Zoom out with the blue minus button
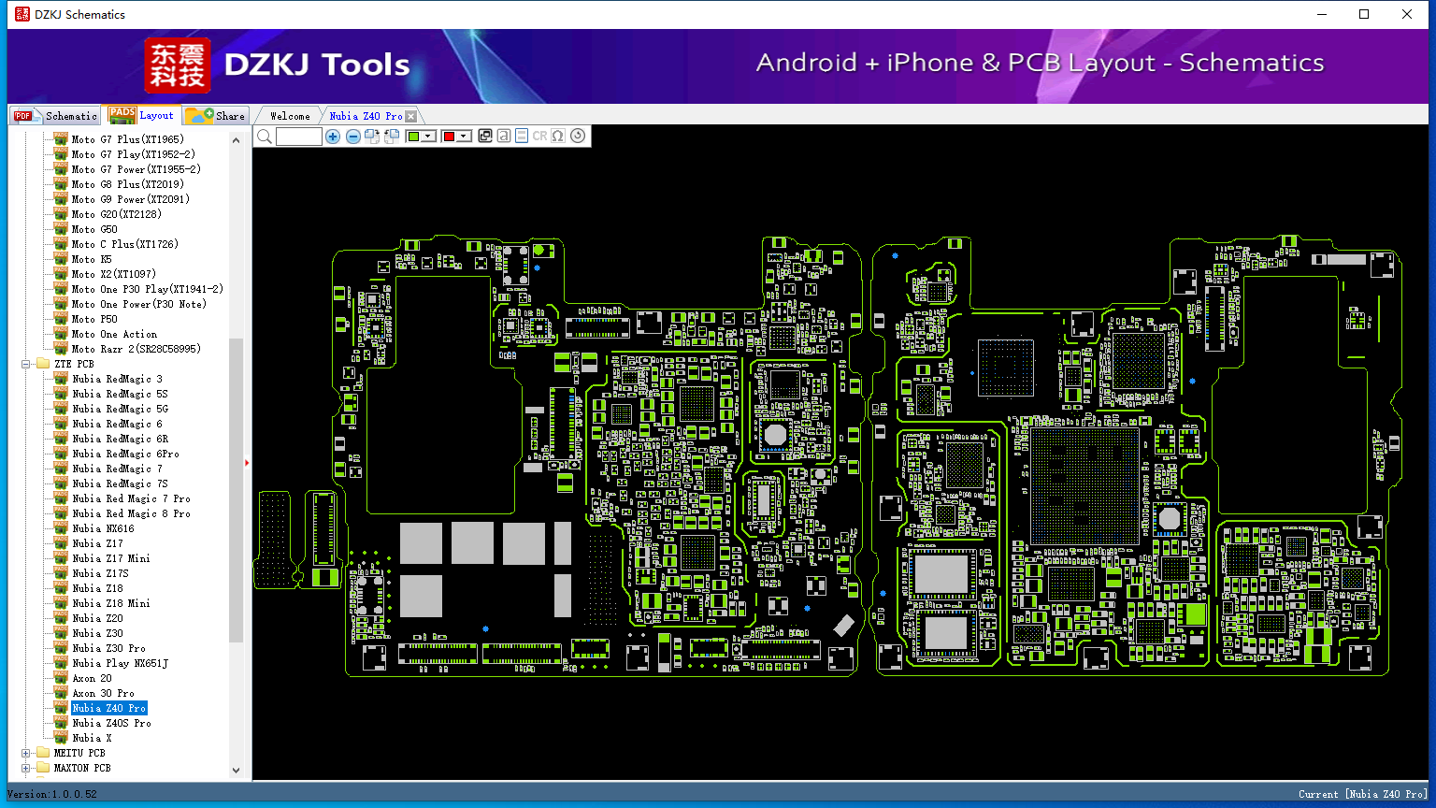Viewport: 1436px width, 808px height. pyautogui.click(x=352, y=137)
